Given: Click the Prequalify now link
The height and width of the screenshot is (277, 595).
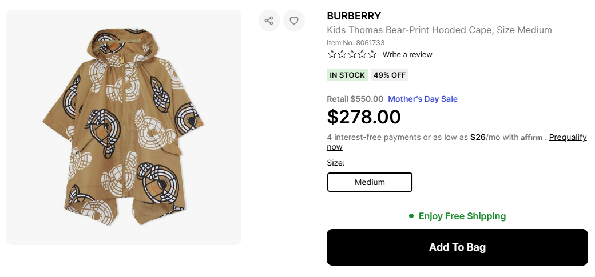Looking at the screenshot, I should click(568, 138).
